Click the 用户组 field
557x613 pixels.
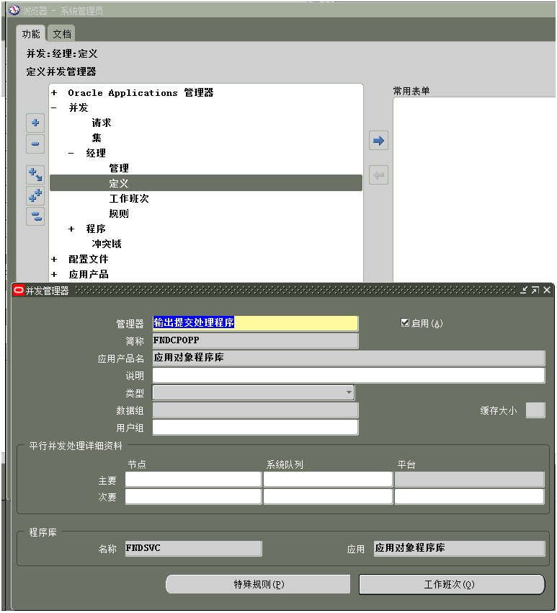pyautogui.click(x=256, y=428)
